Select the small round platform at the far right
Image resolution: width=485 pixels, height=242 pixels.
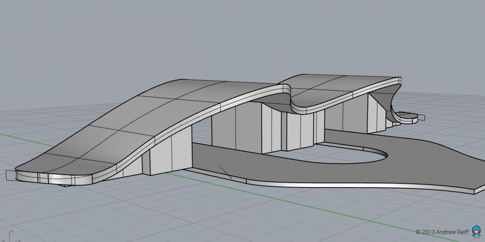[x=407, y=118]
